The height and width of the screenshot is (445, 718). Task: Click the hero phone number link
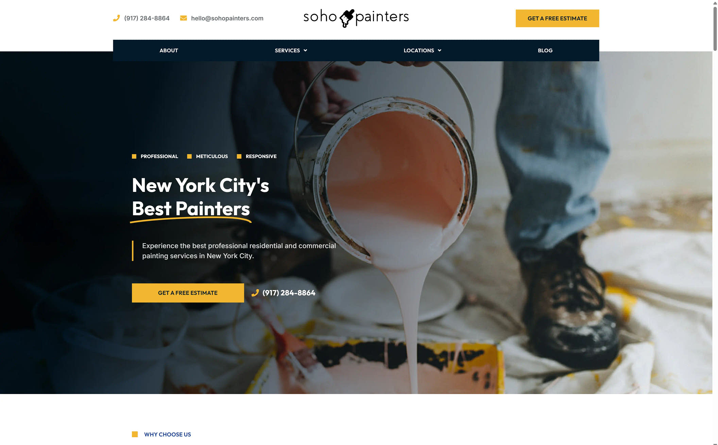(x=289, y=293)
